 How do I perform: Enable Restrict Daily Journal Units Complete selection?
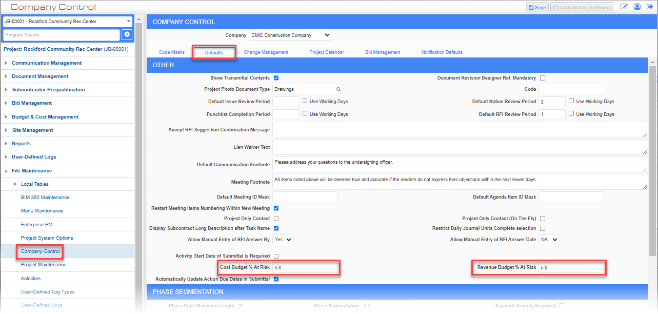click(543, 228)
